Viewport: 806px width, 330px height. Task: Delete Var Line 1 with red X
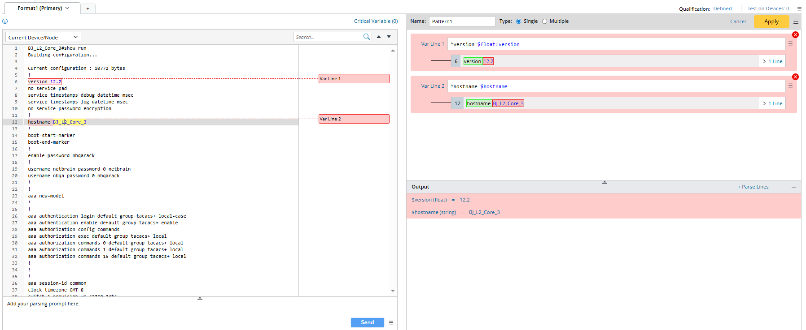[795, 35]
